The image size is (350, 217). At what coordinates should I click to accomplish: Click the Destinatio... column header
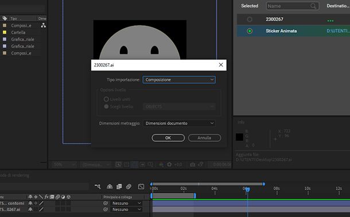click(338, 6)
